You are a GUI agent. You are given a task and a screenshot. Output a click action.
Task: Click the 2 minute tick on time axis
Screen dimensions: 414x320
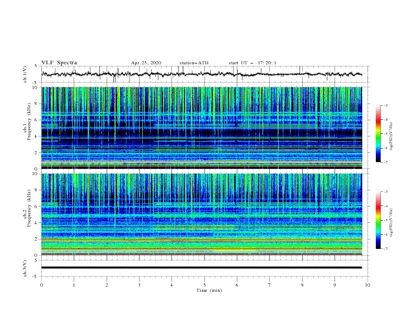(107, 285)
